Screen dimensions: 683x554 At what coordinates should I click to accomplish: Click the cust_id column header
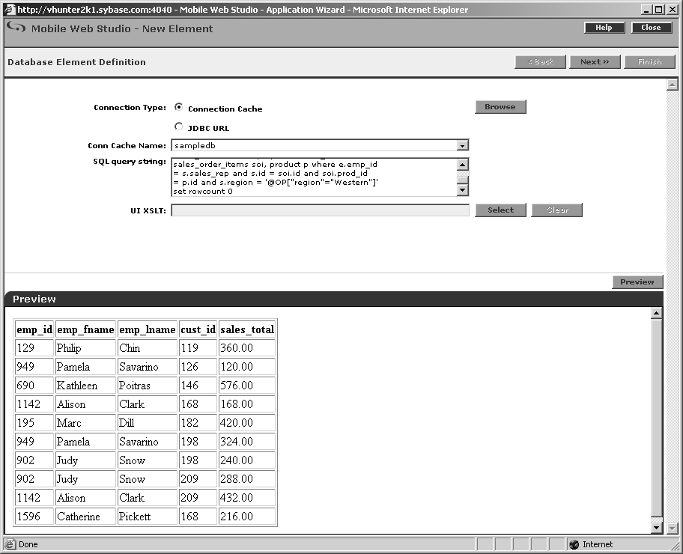[x=198, y=329]
